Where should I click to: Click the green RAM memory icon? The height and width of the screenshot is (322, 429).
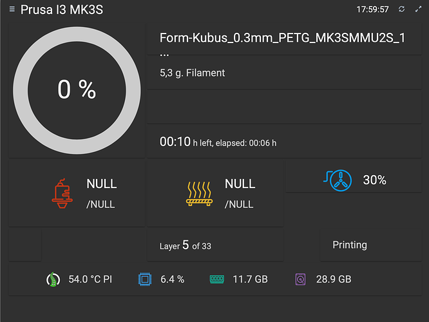[x=216, y=279]
